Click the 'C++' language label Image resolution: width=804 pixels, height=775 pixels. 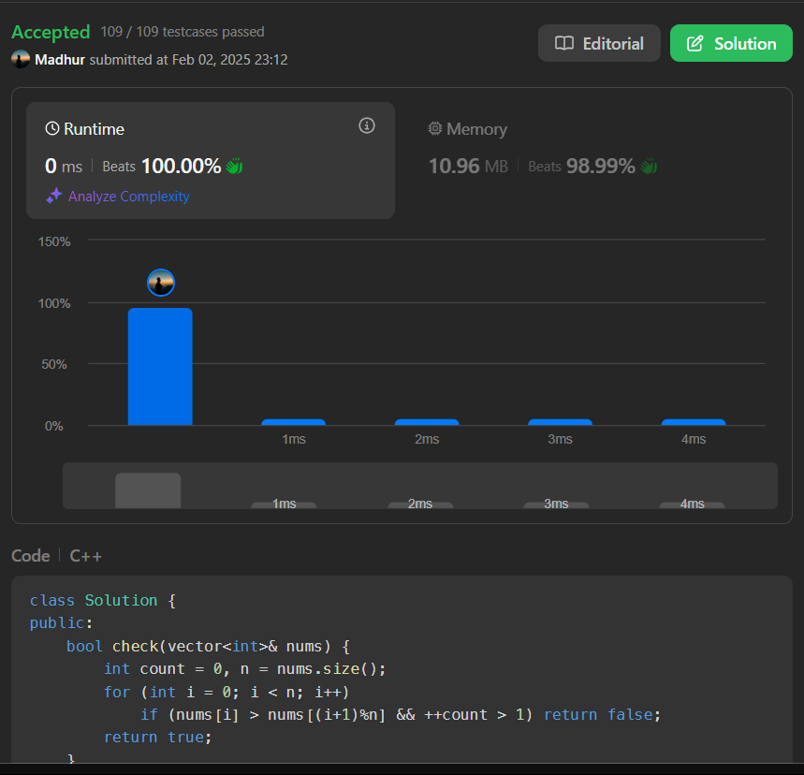[x=85, y=556]
